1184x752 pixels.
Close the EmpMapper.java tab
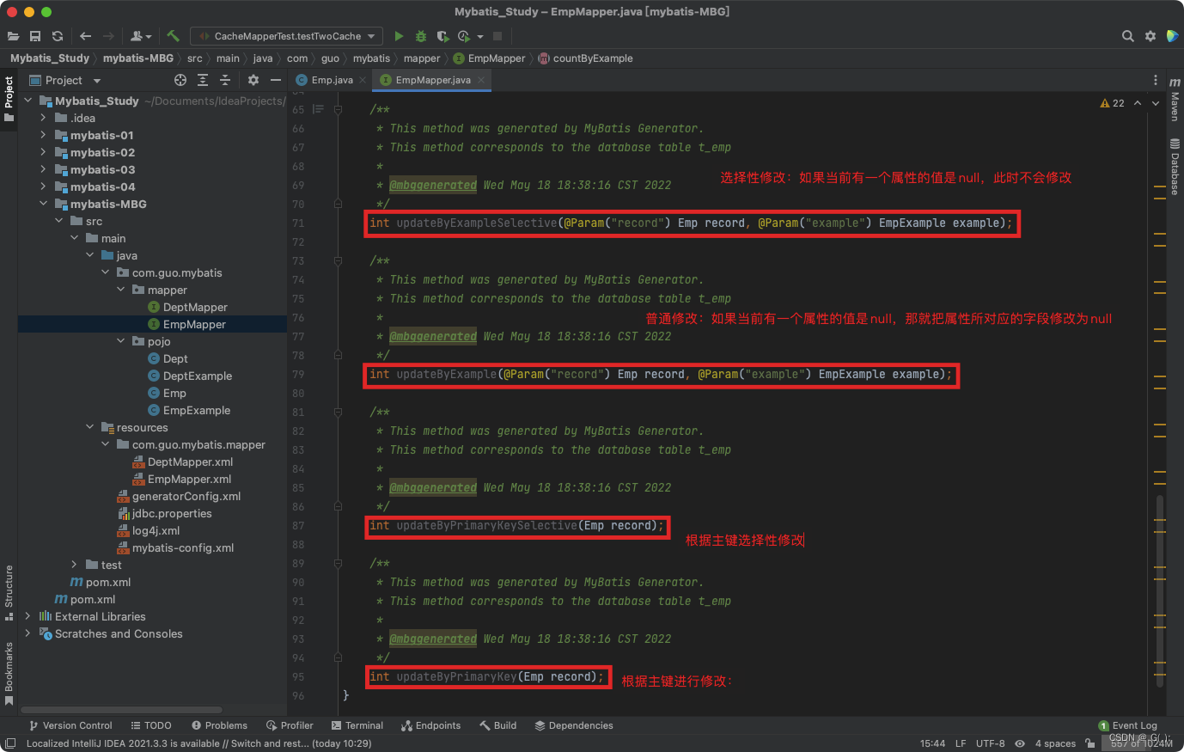click(481, 80)
